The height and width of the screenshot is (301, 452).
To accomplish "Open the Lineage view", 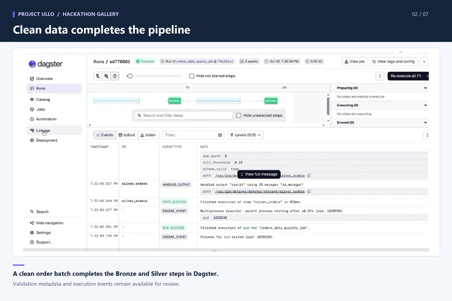I will tap(54, 131).
